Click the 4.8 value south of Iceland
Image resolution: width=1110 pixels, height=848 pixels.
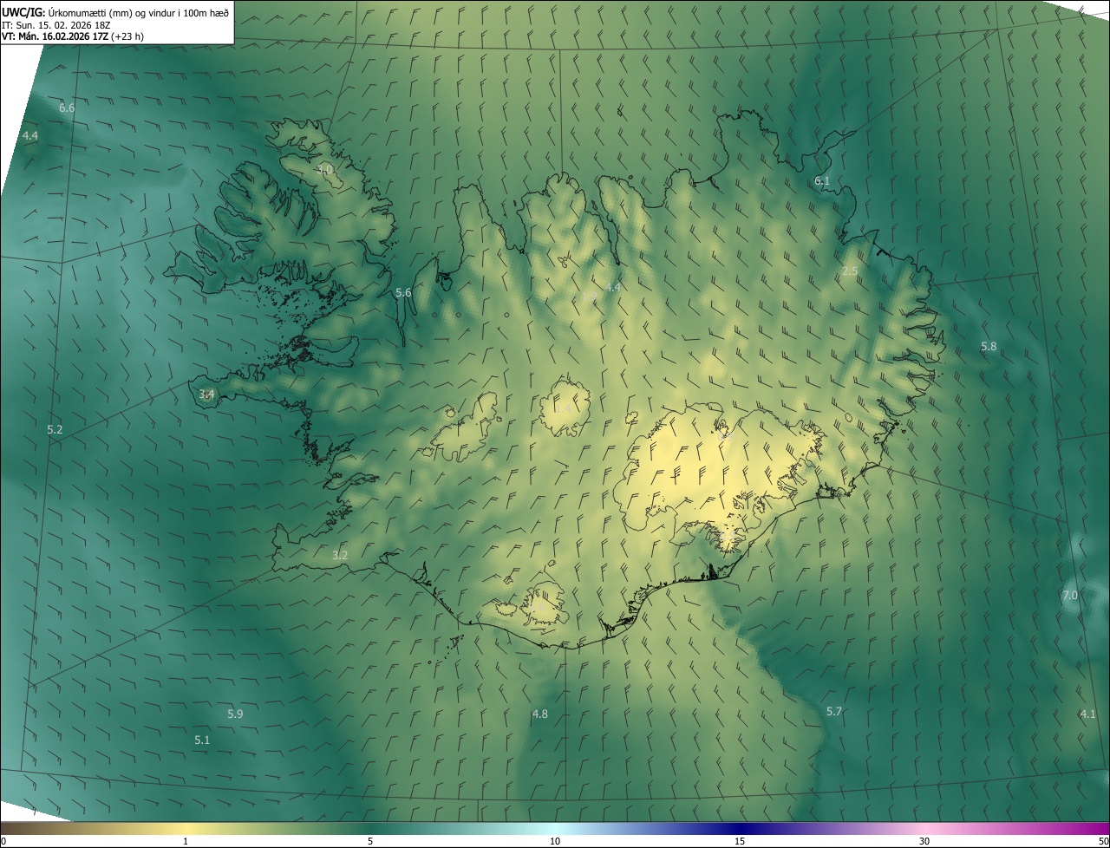pyautogui.click(x=539, y=714)
